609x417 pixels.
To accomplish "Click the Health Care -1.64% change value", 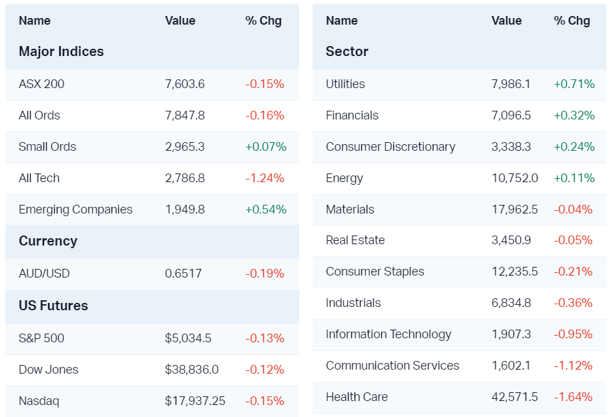I will tap(573, 397).
